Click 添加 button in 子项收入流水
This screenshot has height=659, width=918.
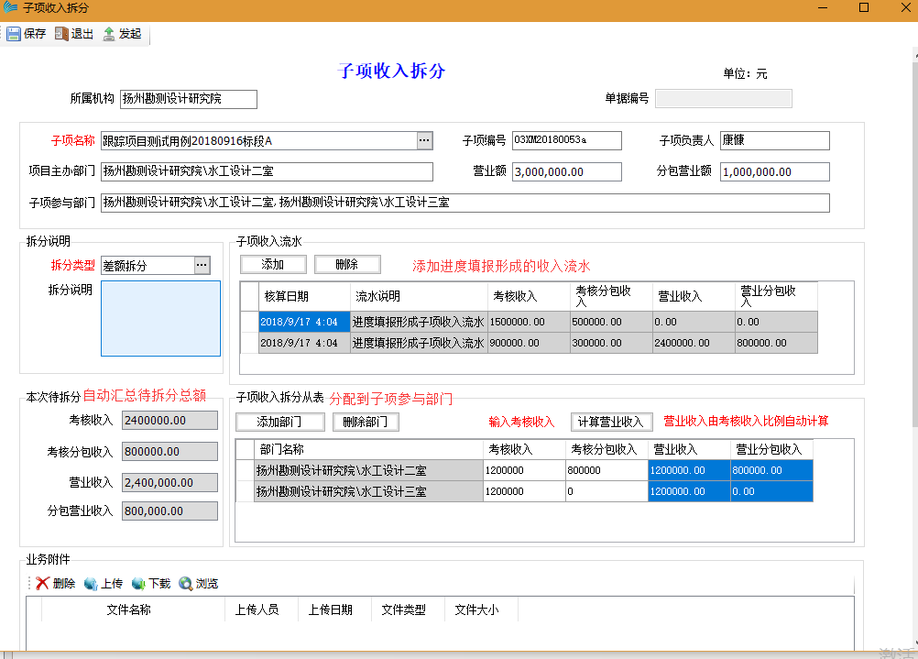[273, 265]
